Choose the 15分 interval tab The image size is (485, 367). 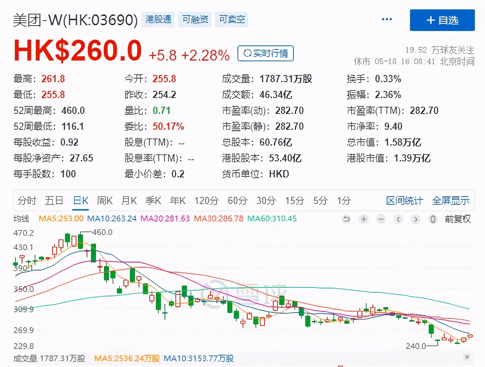[295, 200]
